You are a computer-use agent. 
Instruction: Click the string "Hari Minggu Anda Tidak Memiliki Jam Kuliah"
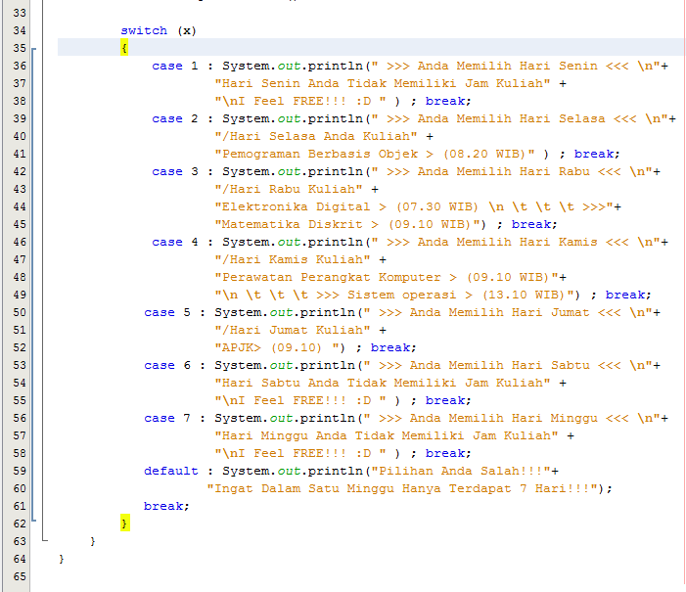(387, 435)
